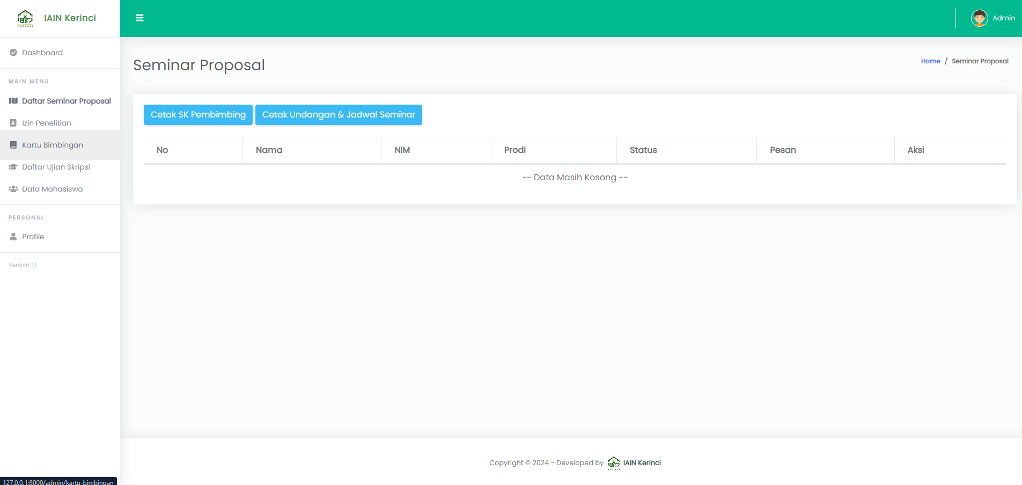This screenshot has width=1022, height=485.
Task: Click the Cetak SK Pembimbing button
Action: coord(198,115)
